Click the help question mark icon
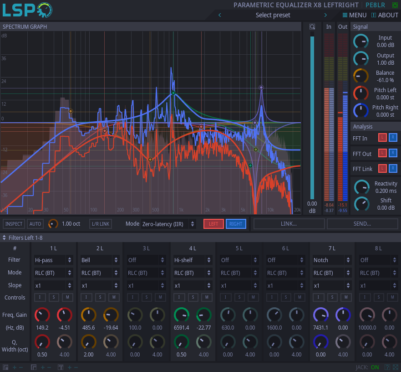This screenshot has height=372, width=401. pyautogui.click(x=387, y=367)
